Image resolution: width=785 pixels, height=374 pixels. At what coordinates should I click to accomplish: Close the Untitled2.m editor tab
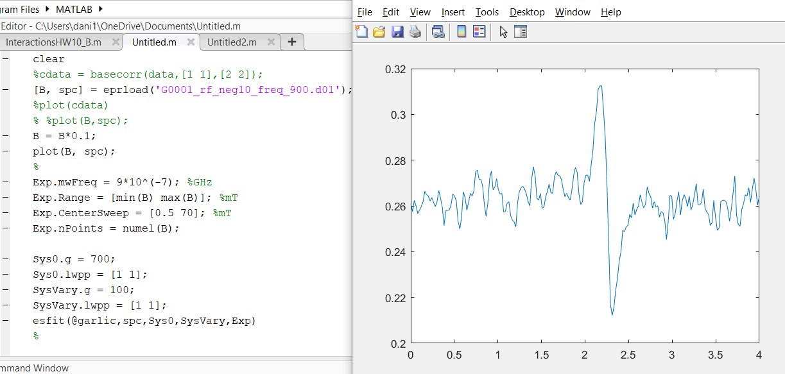271,42
